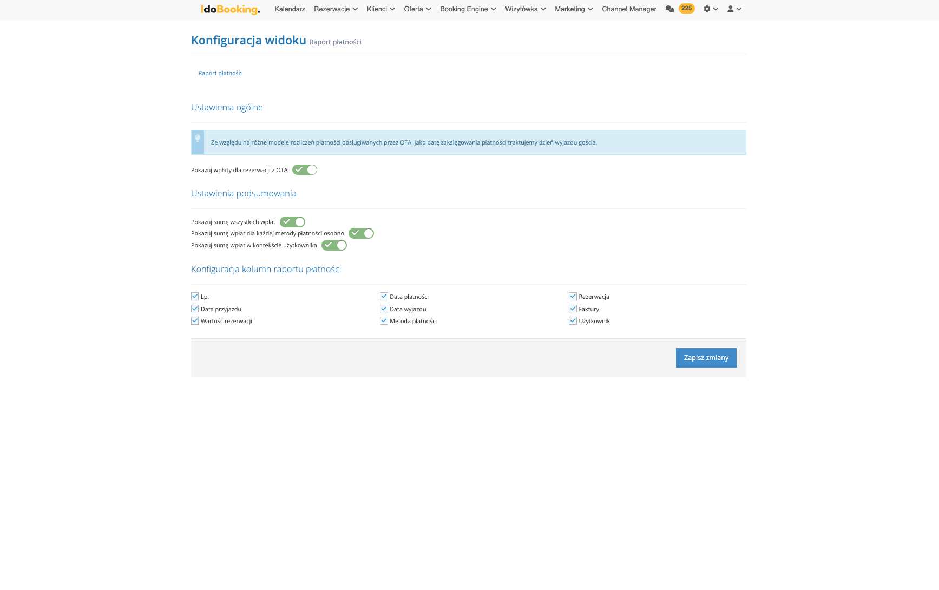The height and width of the screenshot is (590, 939).
Task: Switch off sum by user context toggle
Action: click(x=334, y=245)
